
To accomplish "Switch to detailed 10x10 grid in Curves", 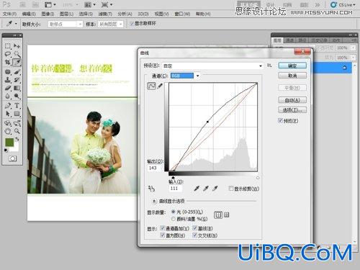I will [226, 215].
